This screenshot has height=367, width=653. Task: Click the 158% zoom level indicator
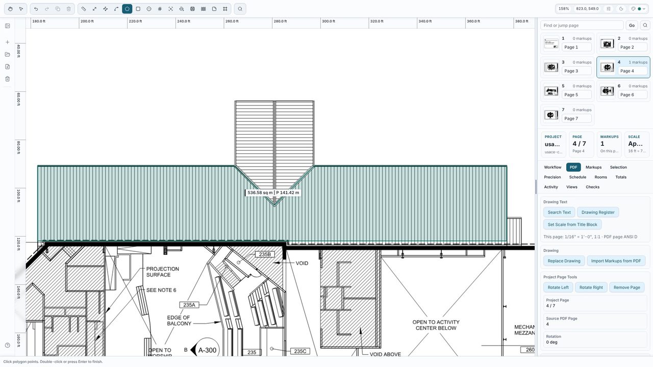(x=564, y=9)
